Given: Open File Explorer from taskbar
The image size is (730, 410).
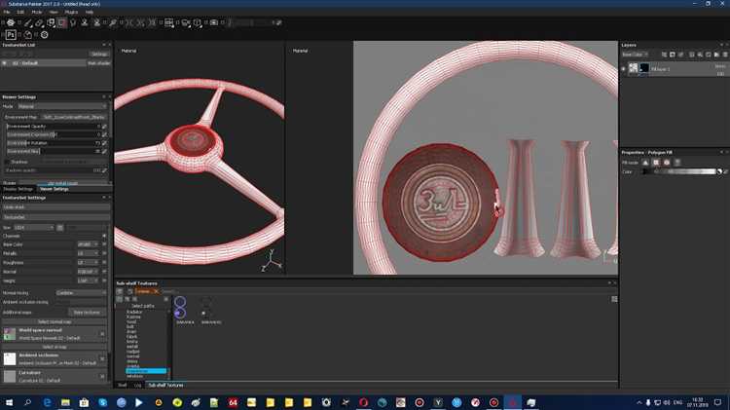Looking at the screenshot, I should [65, 402].
